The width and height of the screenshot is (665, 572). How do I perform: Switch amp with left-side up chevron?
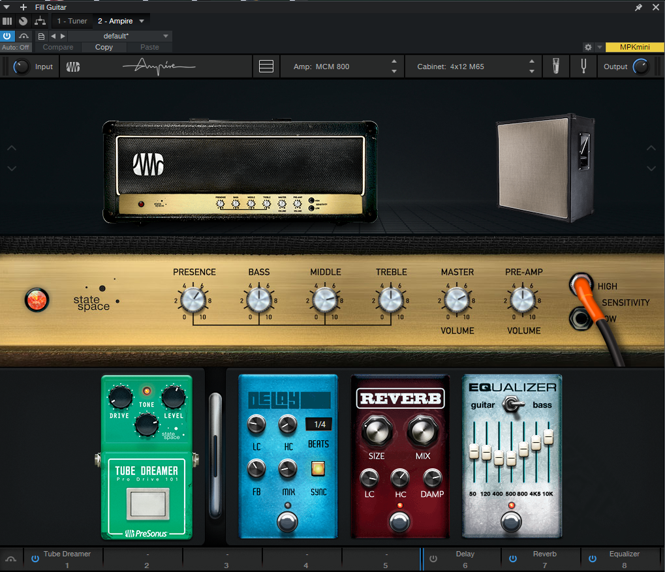[x=12, y=148]
